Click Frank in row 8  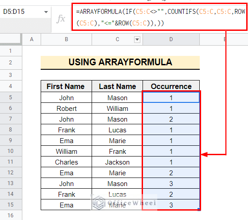67,130
